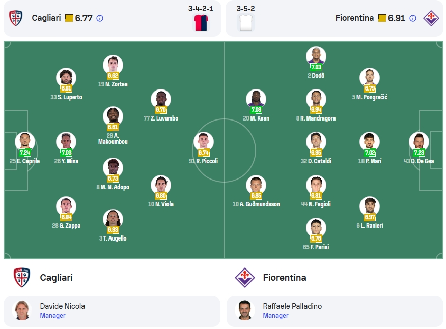The height and width of the screenshot is (329, 446).
Task: Open the Cagliari team name link below pitch
Action: pyautogui.click(x=57, y=277)
